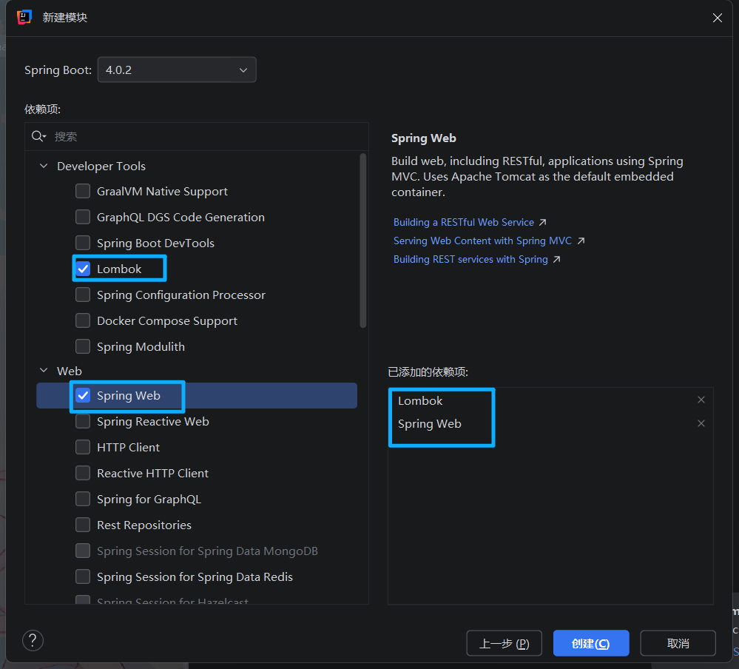Focus the 搜索 dependency search field
The width and height of the screenshot is (739, 669).
pos(197,137)
